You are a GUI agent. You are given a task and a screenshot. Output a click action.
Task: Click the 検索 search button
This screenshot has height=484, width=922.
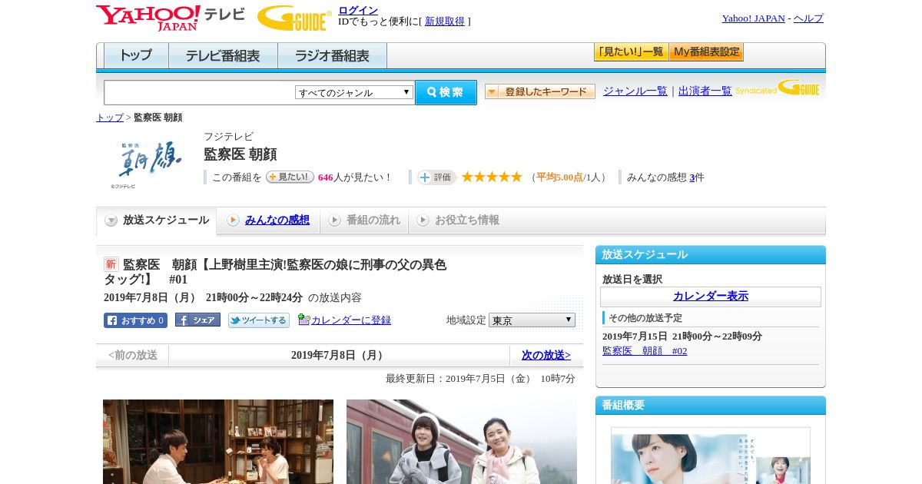click(446, 92)
